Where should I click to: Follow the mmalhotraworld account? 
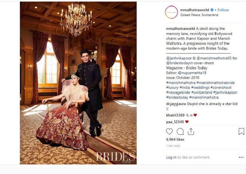223,10
